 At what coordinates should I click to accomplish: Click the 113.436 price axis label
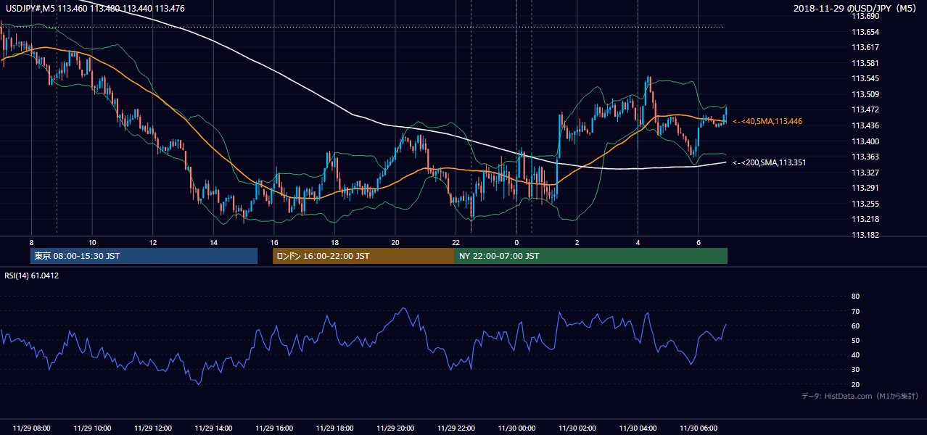tap(865, 125)
